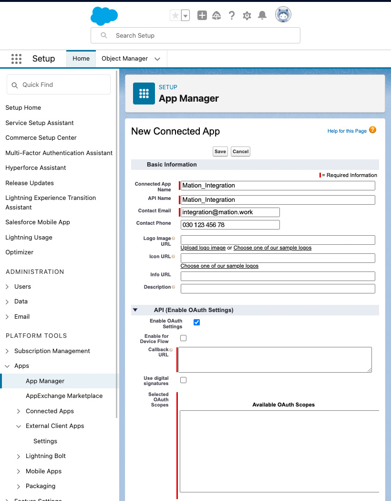Expand the Lightning Bolt node
Screen dimensions: 391x501
pyautogui.click(x=19, y=457)
